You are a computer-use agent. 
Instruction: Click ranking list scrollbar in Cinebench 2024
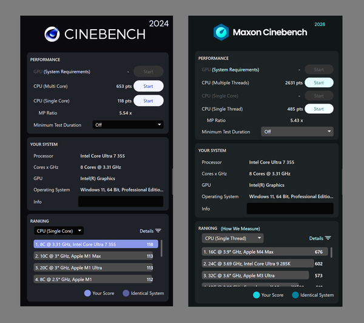[x=161, y=248]
